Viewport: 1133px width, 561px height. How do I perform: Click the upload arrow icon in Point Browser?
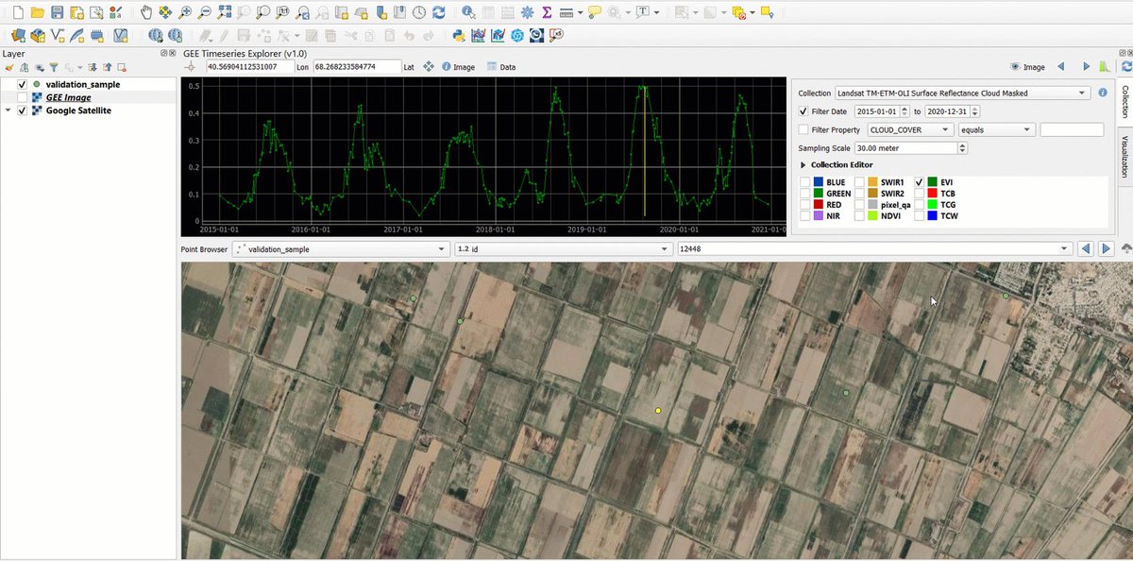point(1125,248)
